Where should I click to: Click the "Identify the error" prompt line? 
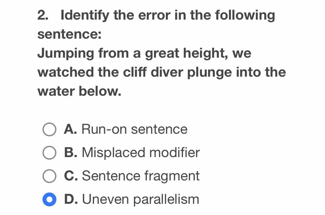coord(167,15)
